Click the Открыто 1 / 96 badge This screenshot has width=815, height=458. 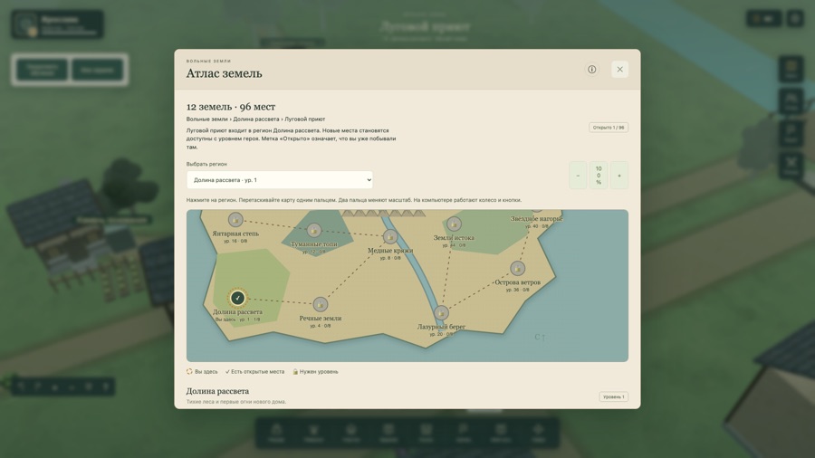click(x=609, y=128)
